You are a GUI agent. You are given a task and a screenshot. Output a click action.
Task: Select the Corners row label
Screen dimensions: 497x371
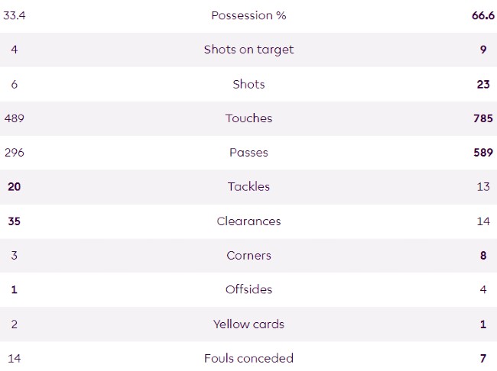(x=248, y=256)
